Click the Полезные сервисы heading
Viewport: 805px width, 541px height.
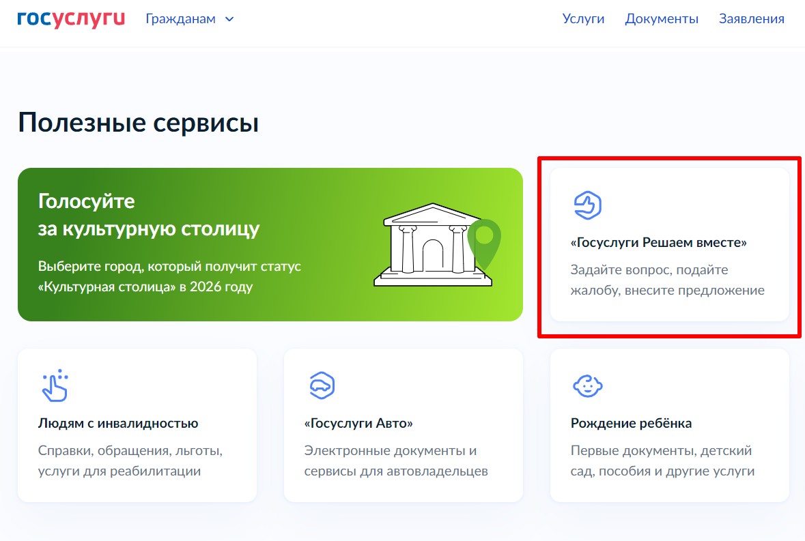[x=139, y=123]
